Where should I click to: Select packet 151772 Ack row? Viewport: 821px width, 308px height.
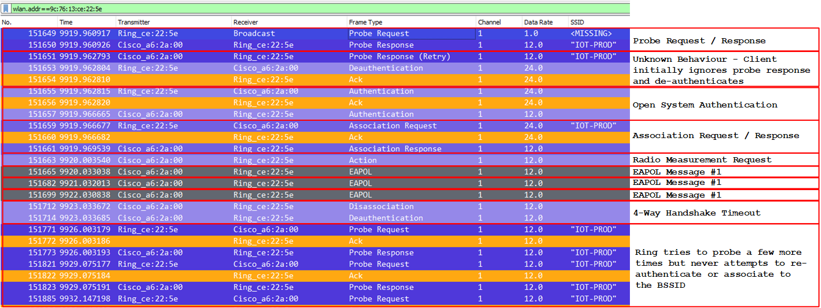pos(315,242)
